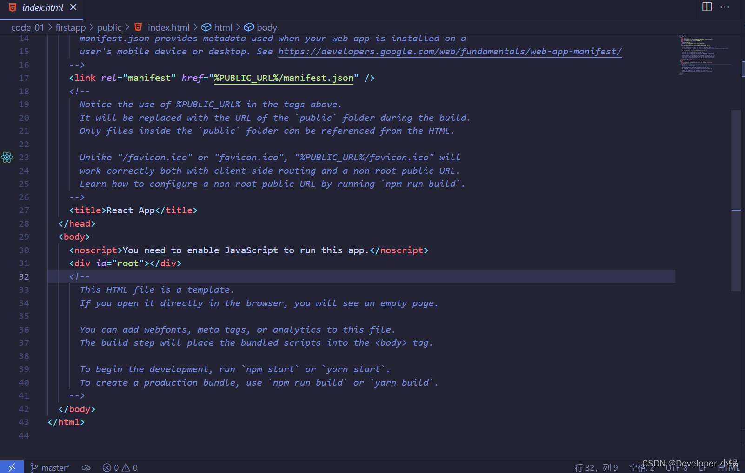This screenshot has height=473, width=745.
Task: Click the vertical editor scrollbar
Action: click(x=736, y=200)
